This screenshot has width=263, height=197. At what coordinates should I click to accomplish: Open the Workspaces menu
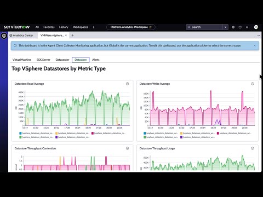coord(81,27)
